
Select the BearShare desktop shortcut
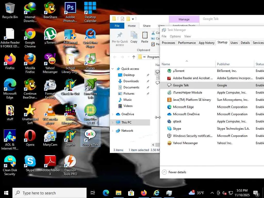(50, 10)
